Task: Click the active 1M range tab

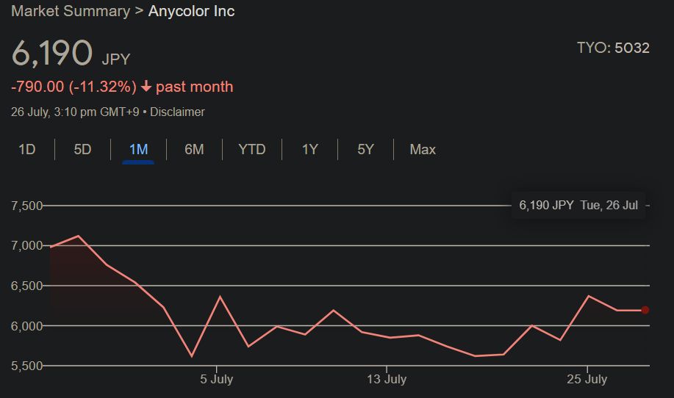Action: pyautogui.click(x=138, y=150)
